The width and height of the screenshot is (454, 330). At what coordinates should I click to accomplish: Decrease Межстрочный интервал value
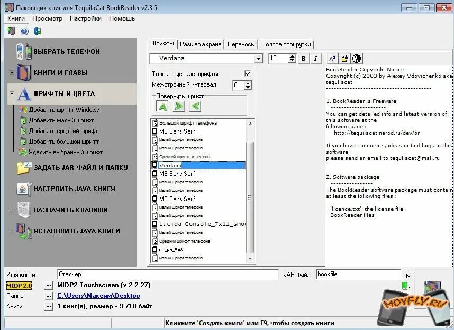pos(248,88)
